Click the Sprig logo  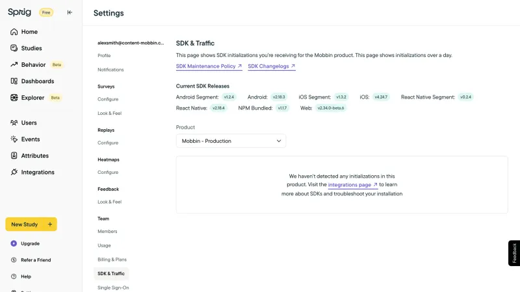pyautogui.click(x=19, y=12)
